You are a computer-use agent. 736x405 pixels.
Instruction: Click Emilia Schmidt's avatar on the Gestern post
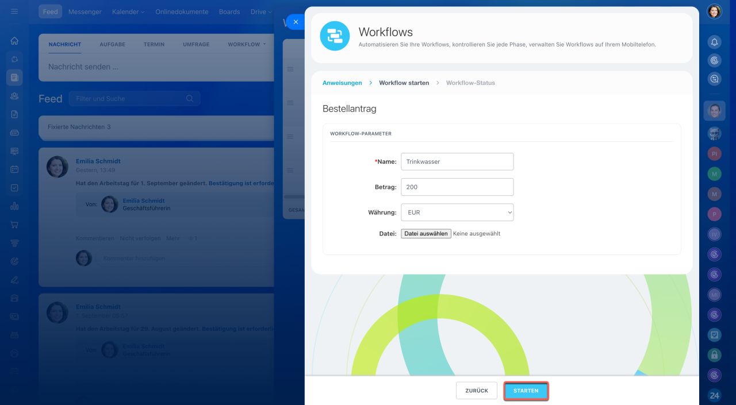click(57, 167)
